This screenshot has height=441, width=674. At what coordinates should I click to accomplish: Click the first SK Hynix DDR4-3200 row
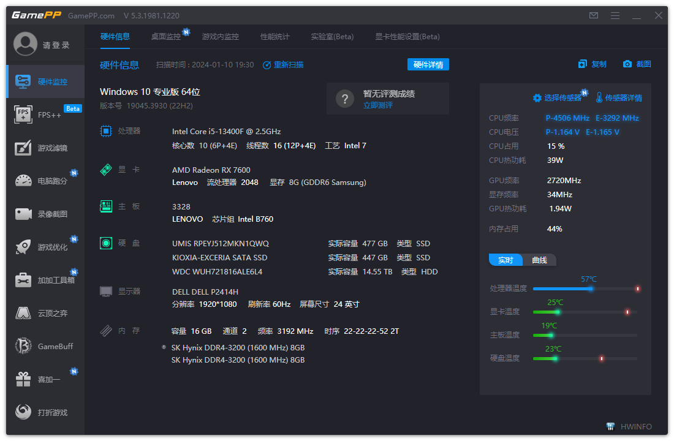click(x=238, y=348)
